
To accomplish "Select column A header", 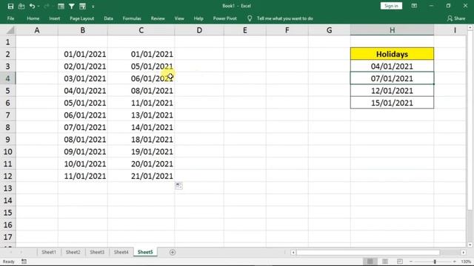I will (x=37, y=30).
